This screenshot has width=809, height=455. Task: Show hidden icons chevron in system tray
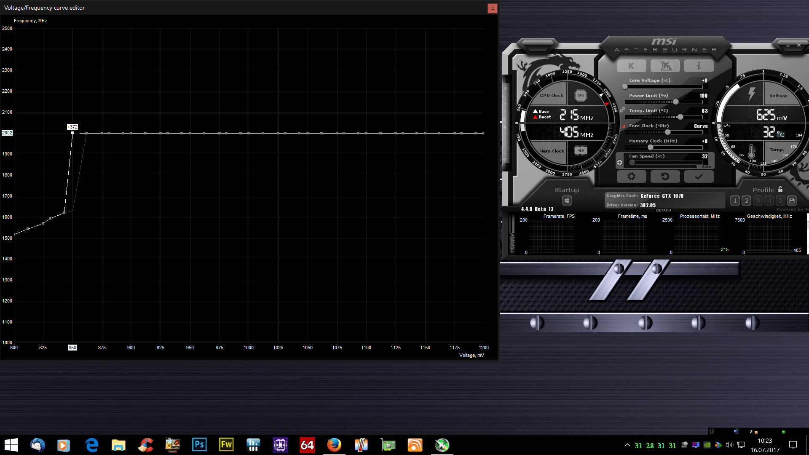pos(627,445)
